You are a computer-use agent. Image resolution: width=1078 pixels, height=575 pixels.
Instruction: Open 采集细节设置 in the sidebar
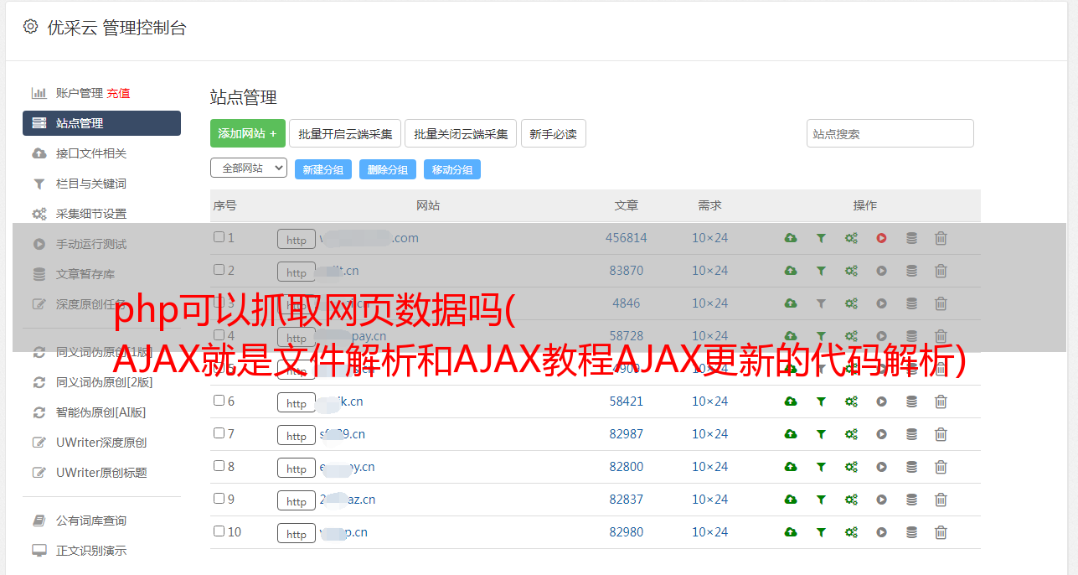click(91, 214)
